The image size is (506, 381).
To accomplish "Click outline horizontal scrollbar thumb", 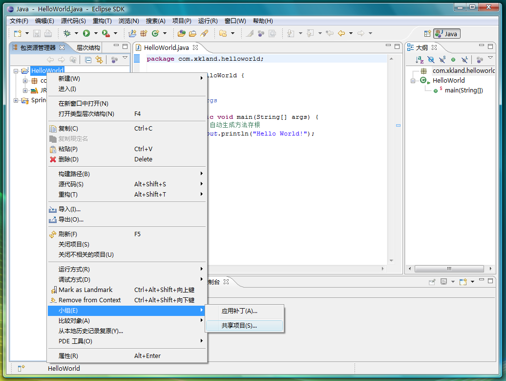I will click(x=449, y=269).
